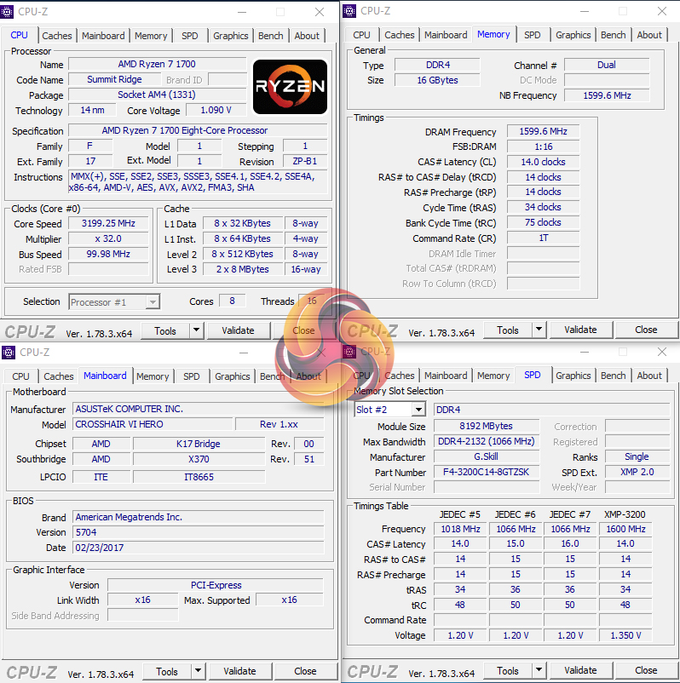Click Tools button in Memory window
This screenshot has width=680, height=683.
click(x=508, y=330)
